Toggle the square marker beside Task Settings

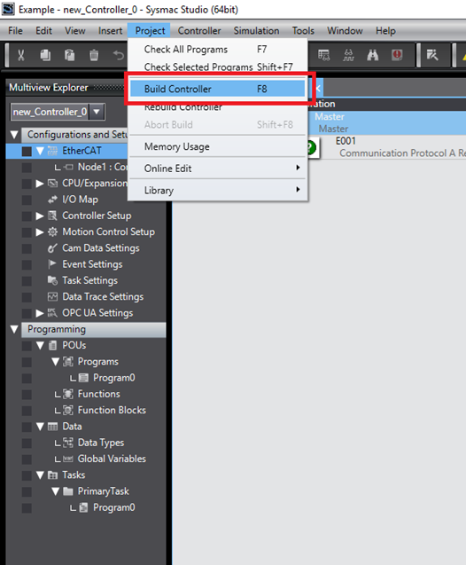coord(27,280)
